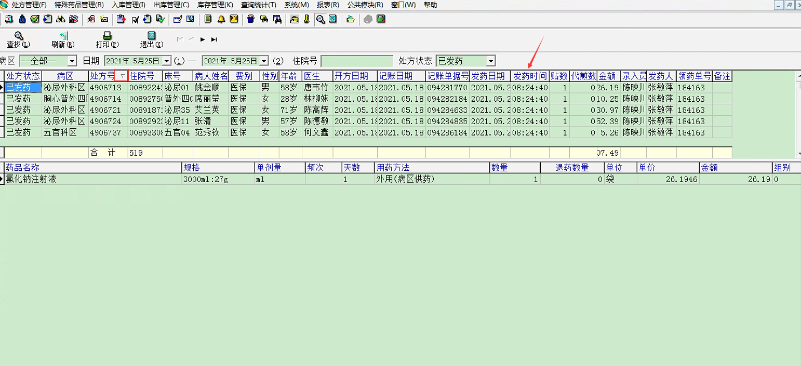Open the 库存管理(K) menu
Viewport: 801px width, 366px height.
(215, 5)
